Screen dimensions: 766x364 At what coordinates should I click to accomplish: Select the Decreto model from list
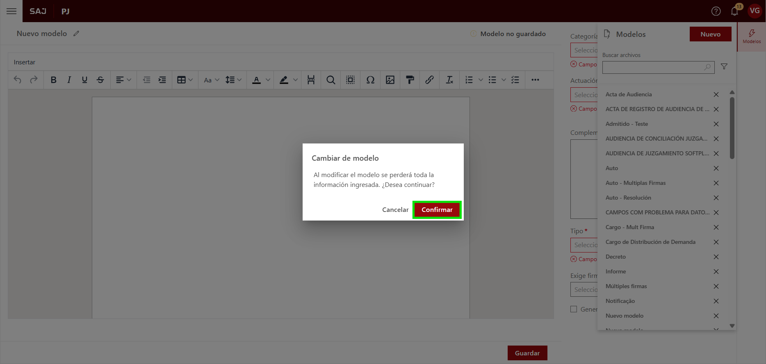click(x=616, y=257)
